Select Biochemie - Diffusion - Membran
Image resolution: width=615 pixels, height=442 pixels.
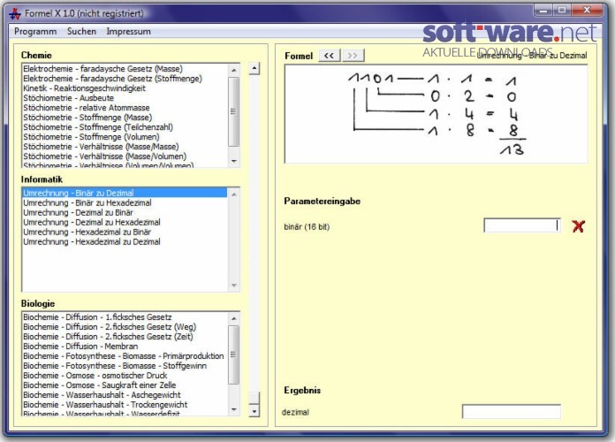[x=125, y=347]
